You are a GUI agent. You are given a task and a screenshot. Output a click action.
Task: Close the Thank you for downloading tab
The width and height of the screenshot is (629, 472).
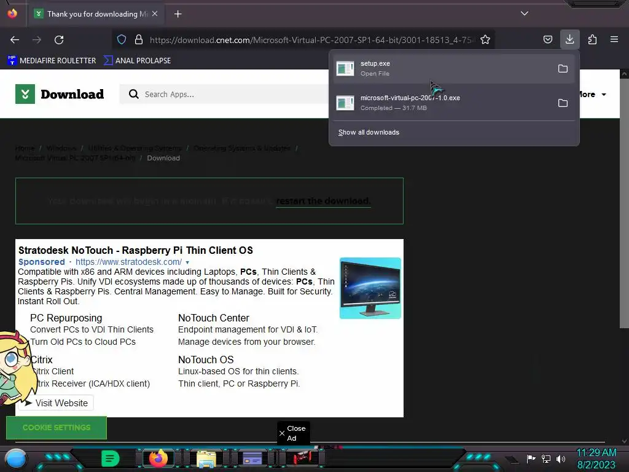click(x=155, y=14)
